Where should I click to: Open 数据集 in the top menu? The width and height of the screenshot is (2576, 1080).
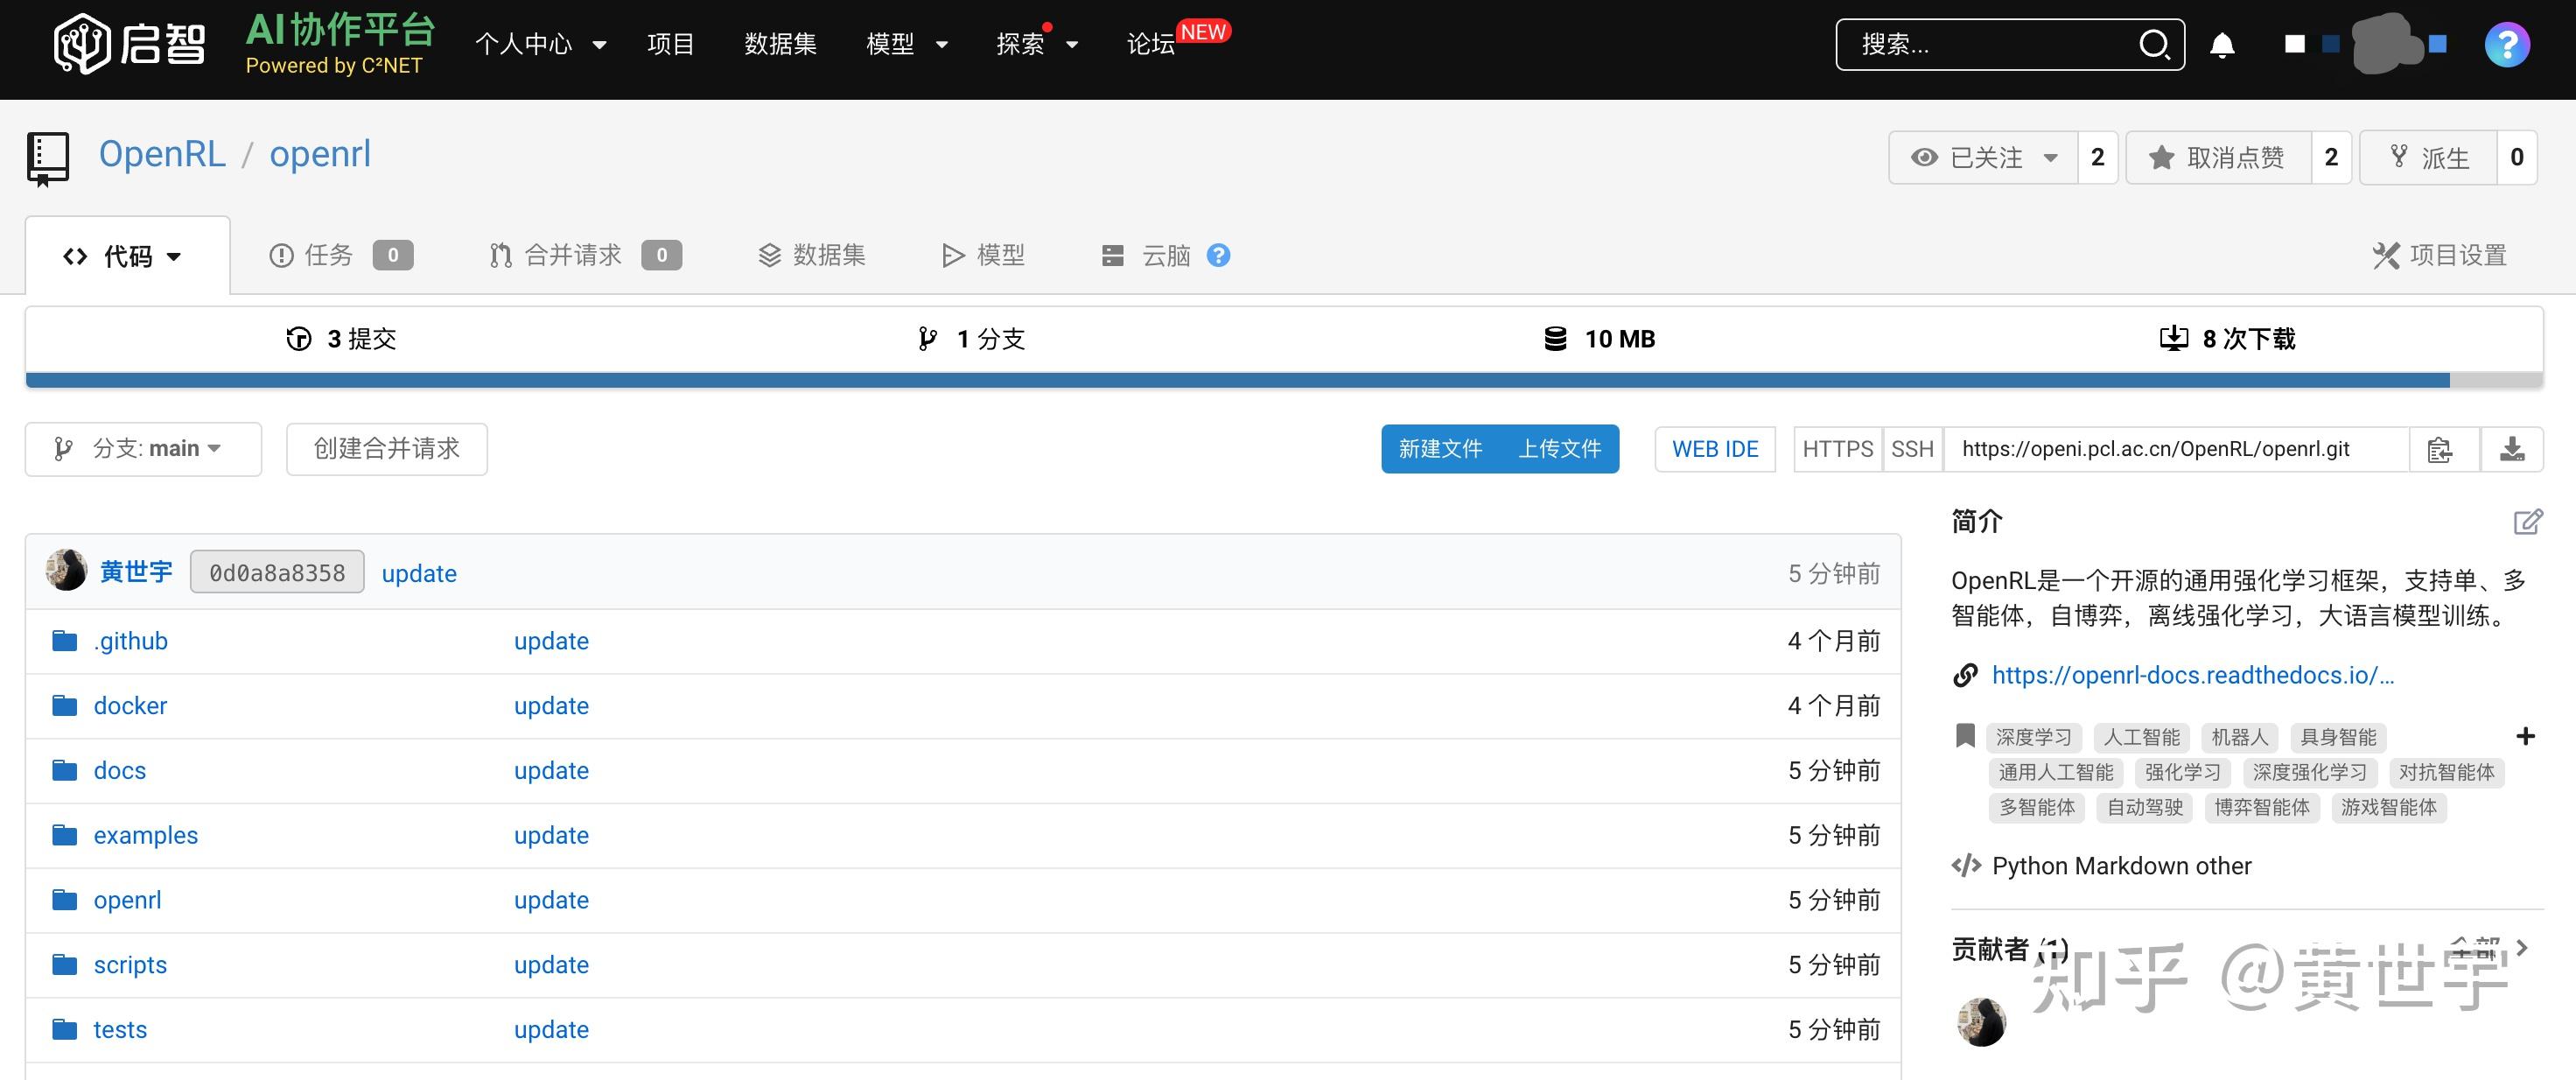point(781,44)
